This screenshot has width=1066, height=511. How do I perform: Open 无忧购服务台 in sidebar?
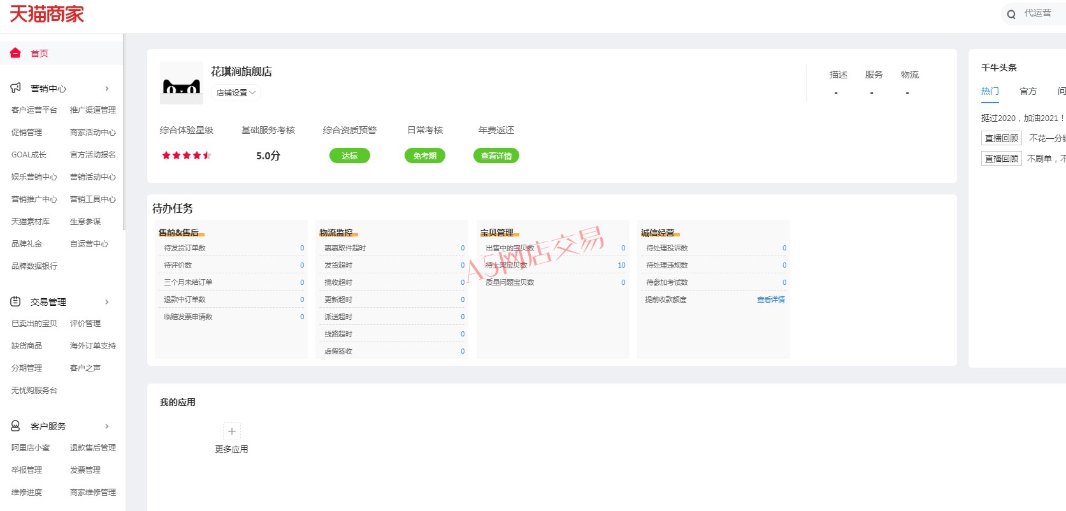coord(34,391)
